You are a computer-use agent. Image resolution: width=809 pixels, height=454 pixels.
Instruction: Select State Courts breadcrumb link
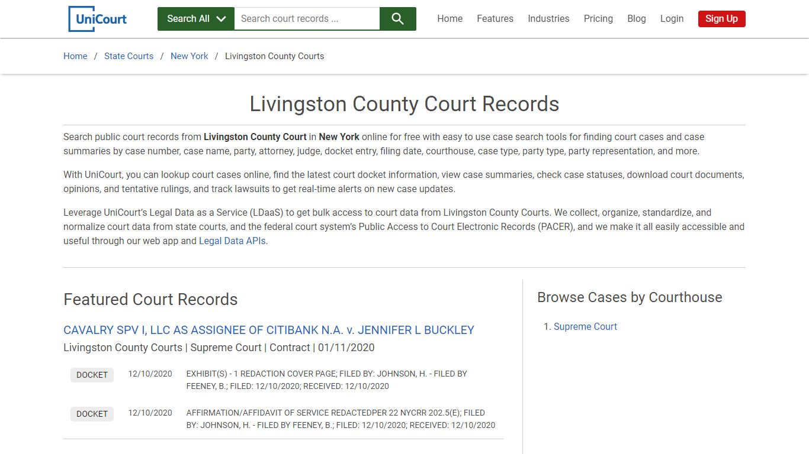click(x=129, y=56)
